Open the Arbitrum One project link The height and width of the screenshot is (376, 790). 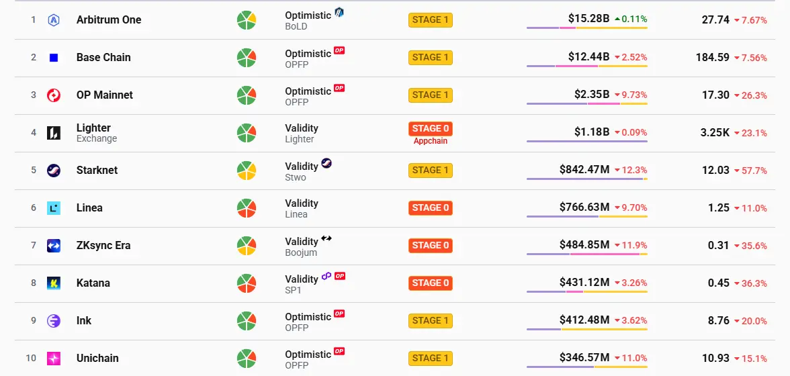click(109, 20)
